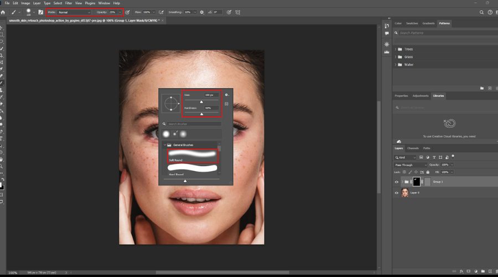Switch to the Gradients tab
This screenshot has width=498, height=277.
pos(428,23)
